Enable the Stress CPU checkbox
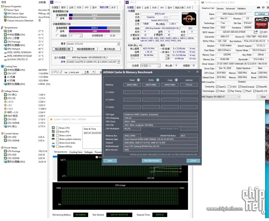The image size is (269, 221). click(58, 128)
